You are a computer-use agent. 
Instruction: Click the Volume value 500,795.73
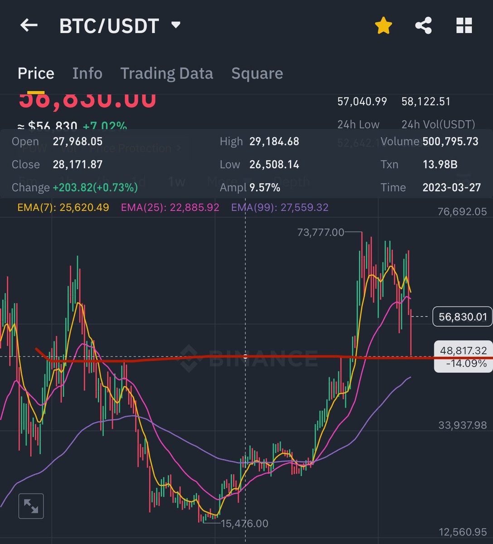point(450,141)
